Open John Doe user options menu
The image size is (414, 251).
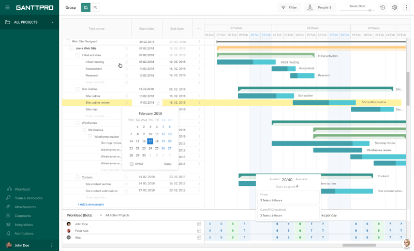pyautogui.click(x=51, y=245)
